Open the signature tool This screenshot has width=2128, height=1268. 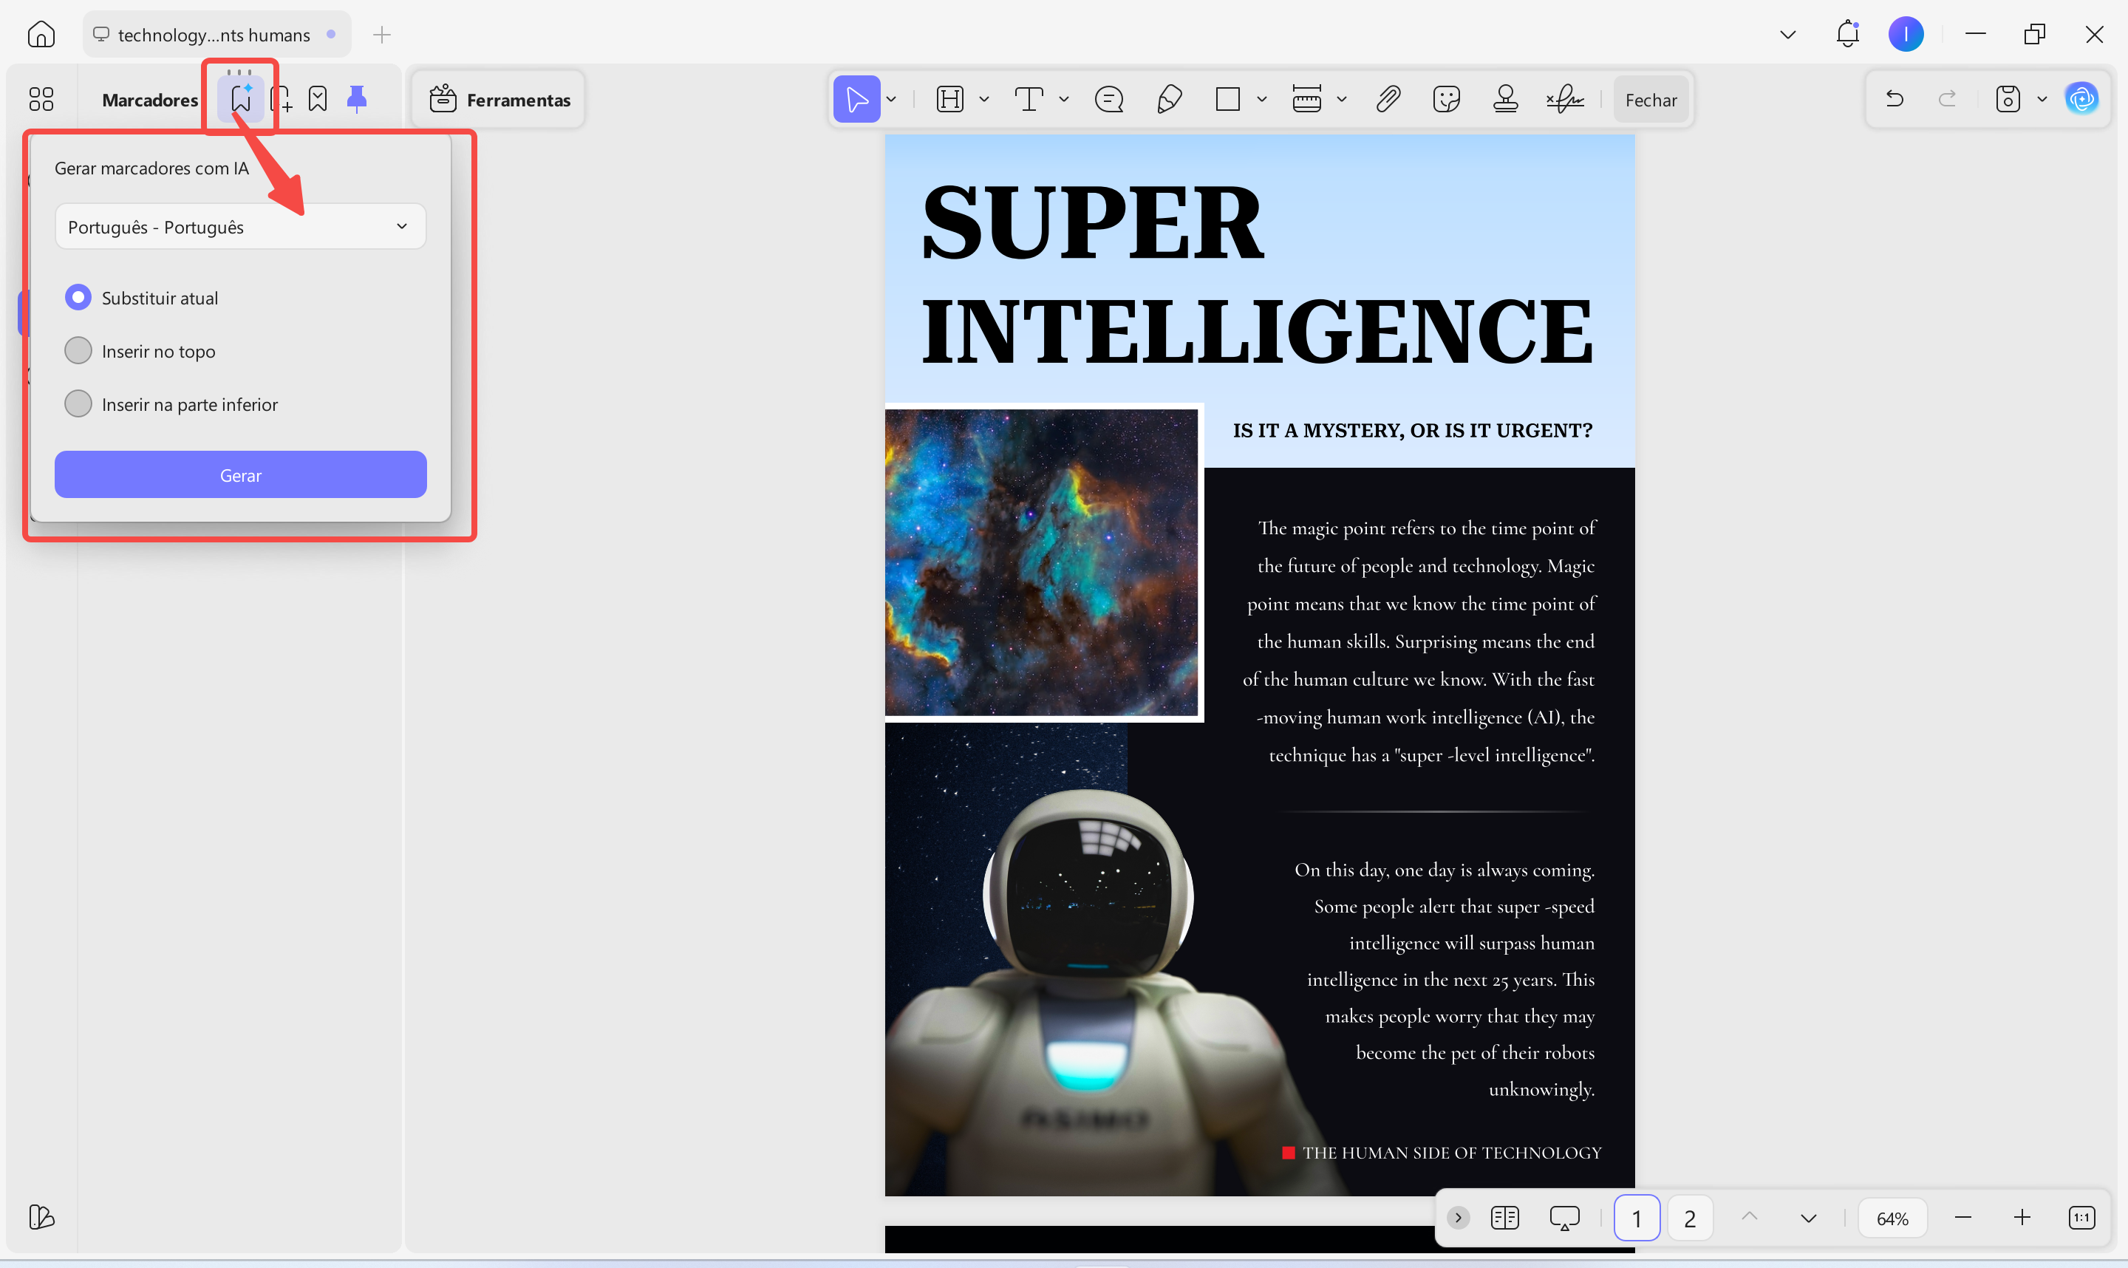point(1565,100)
